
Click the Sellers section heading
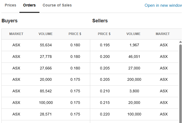[100, 21]
